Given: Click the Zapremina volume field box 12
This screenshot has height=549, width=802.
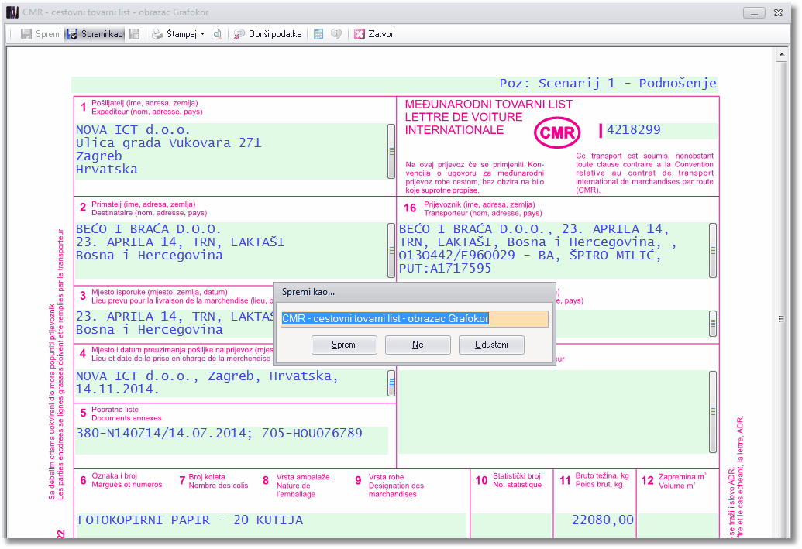Looking at the screenshot, I should [677, 526].
